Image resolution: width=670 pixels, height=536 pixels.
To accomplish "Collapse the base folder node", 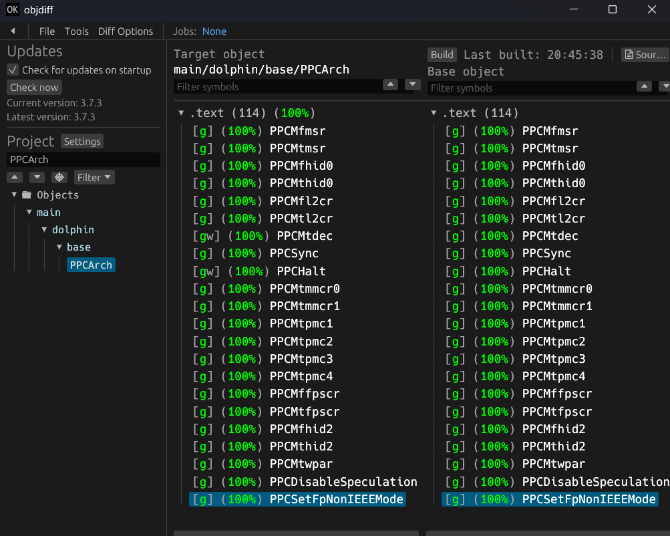I will (x=59, y=247).
